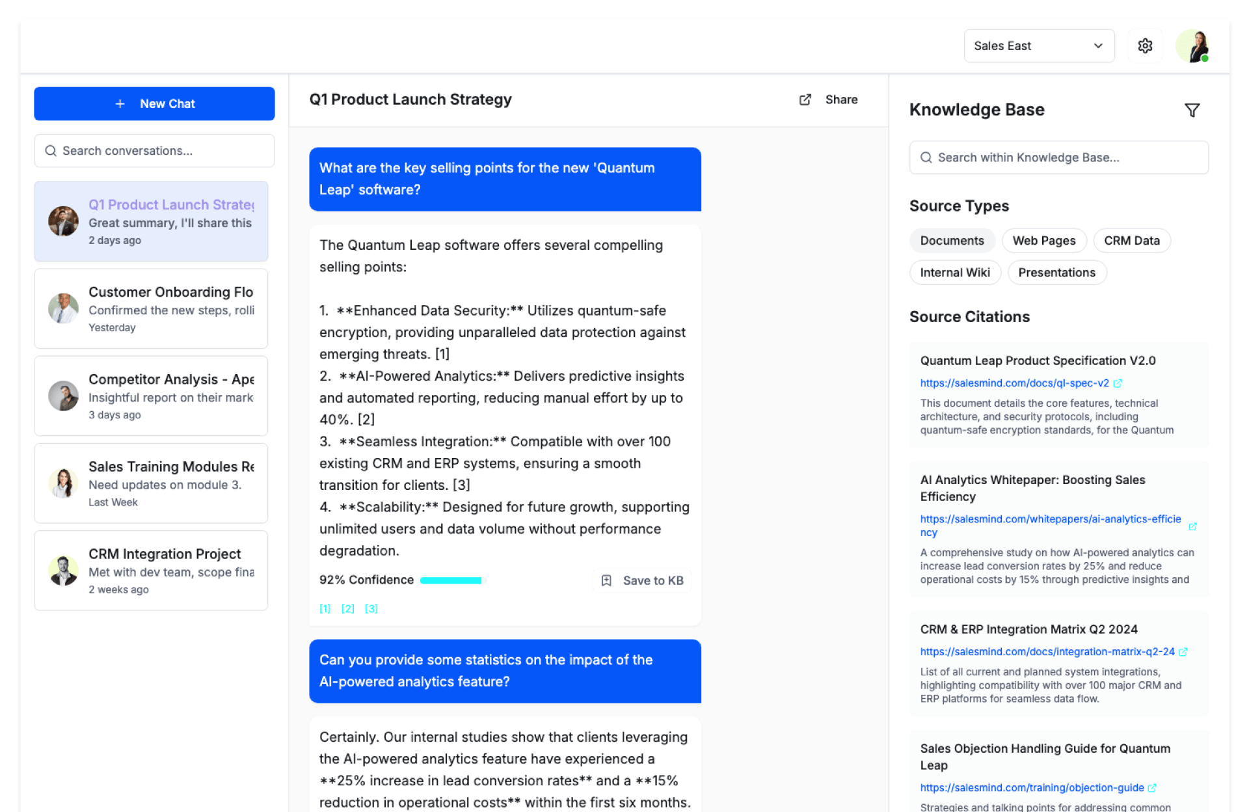Open external link icon beside integration-matrix URL
1249x812 pixels.
1183,652
